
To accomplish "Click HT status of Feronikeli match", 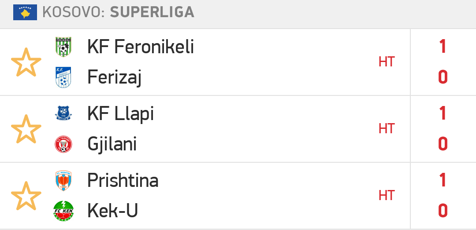I will (x=387, y=62).
